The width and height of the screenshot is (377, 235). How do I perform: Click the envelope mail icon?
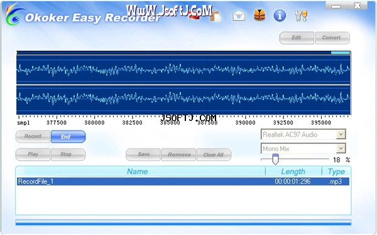239,16
